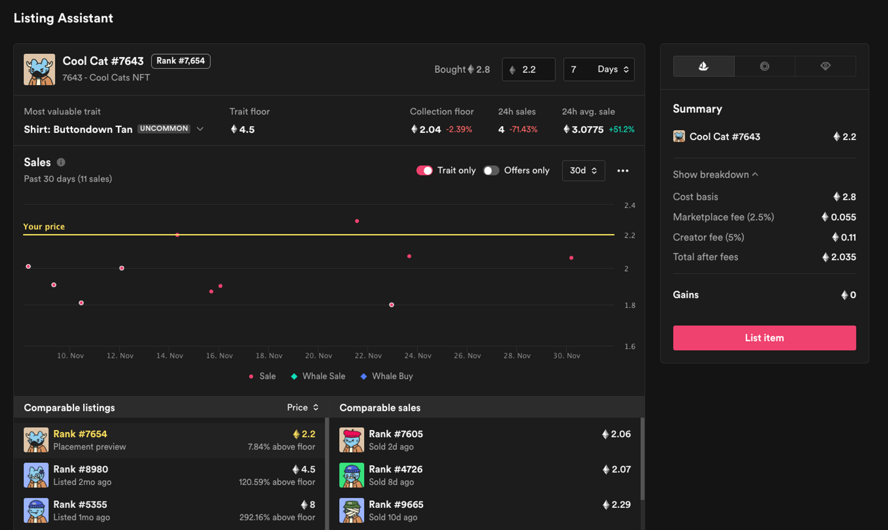Viewport: 888px width, 530px height.
Task: Click the Rank #7,654 badge
Action: tap(181, 61)
